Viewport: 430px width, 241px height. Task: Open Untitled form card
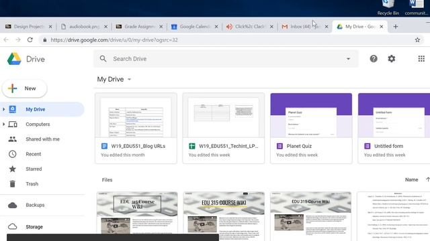tap(394, 128)
